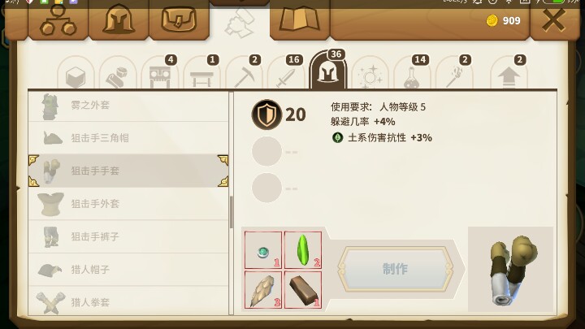The width and height of the screenshot is (585, 329).
Task: Select the upgrade arrow category
Action: click(x=509, y=73)
